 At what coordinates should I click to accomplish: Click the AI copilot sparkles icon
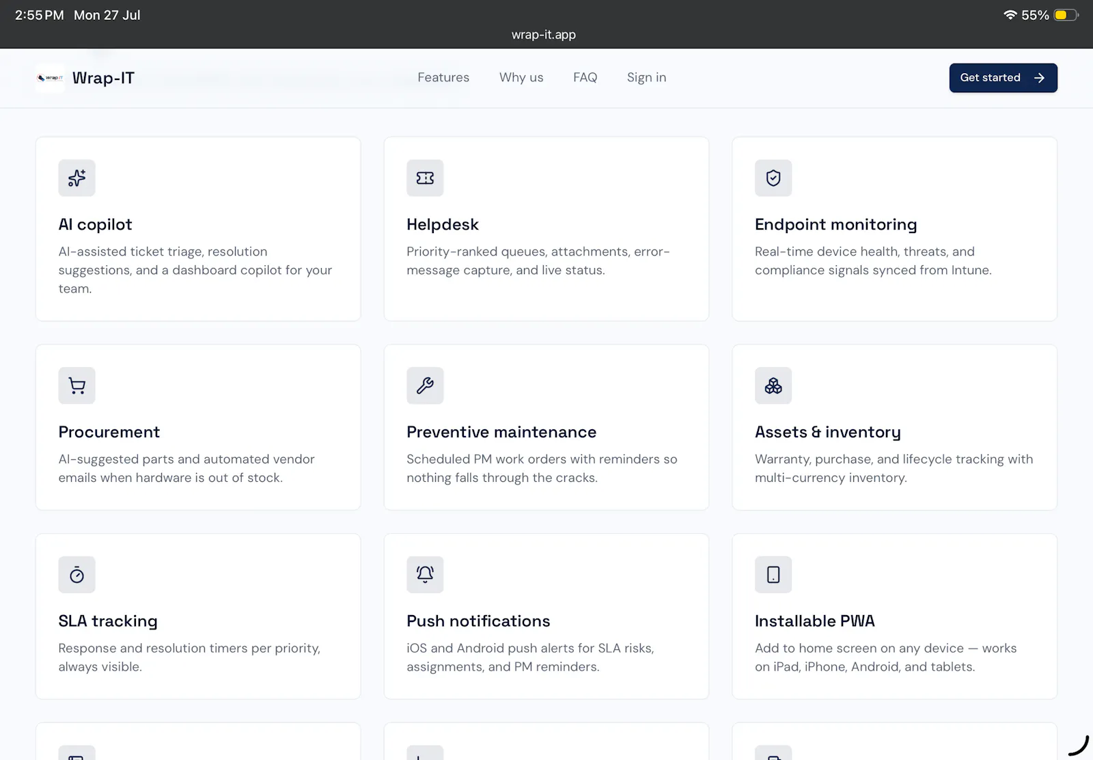pos(77,178)
